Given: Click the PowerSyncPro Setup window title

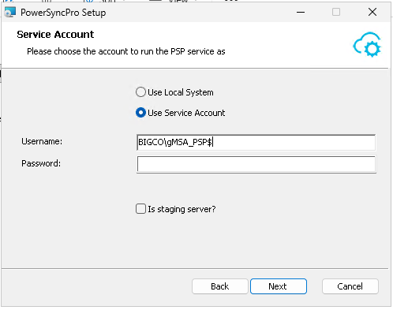Looking at the screenshot, I should (x=63, y=13).
